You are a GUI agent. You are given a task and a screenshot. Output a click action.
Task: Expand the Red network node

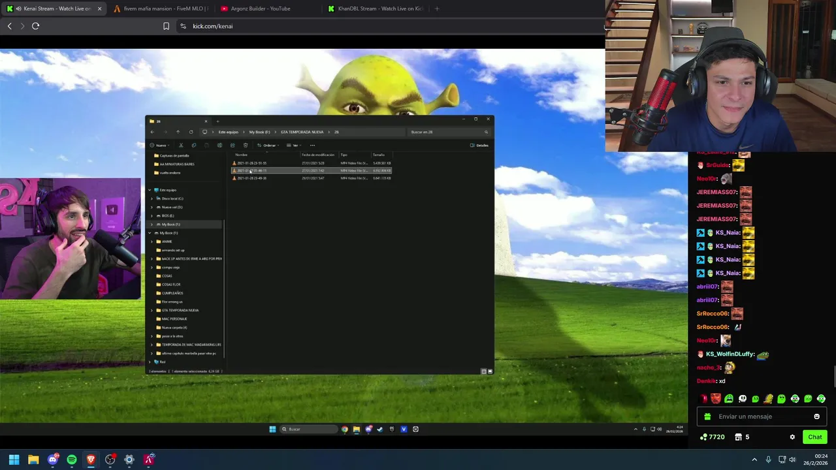pos(150,362)
